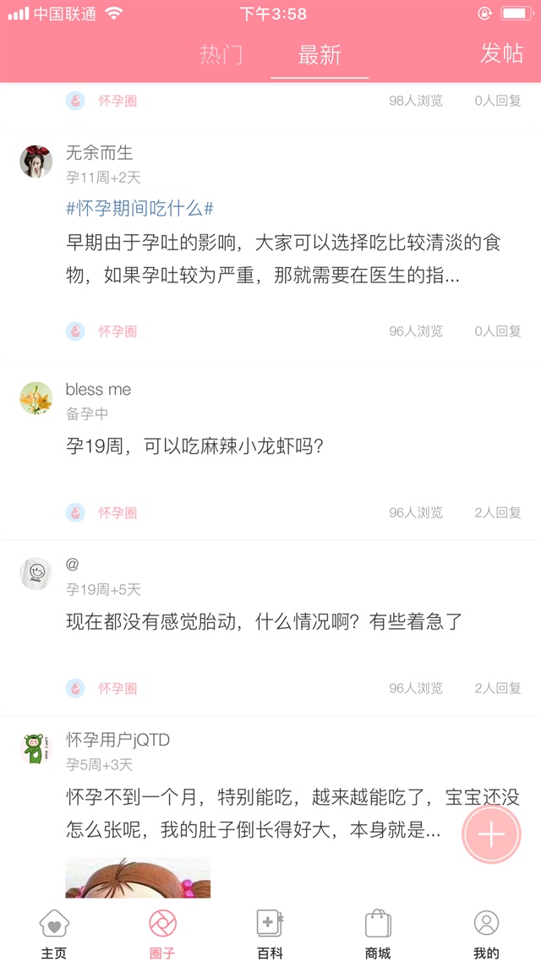The image size is (541, 962).
Task: Click the 怀孕圈 badge under 无余而生's post
Action: coord(103,330)
